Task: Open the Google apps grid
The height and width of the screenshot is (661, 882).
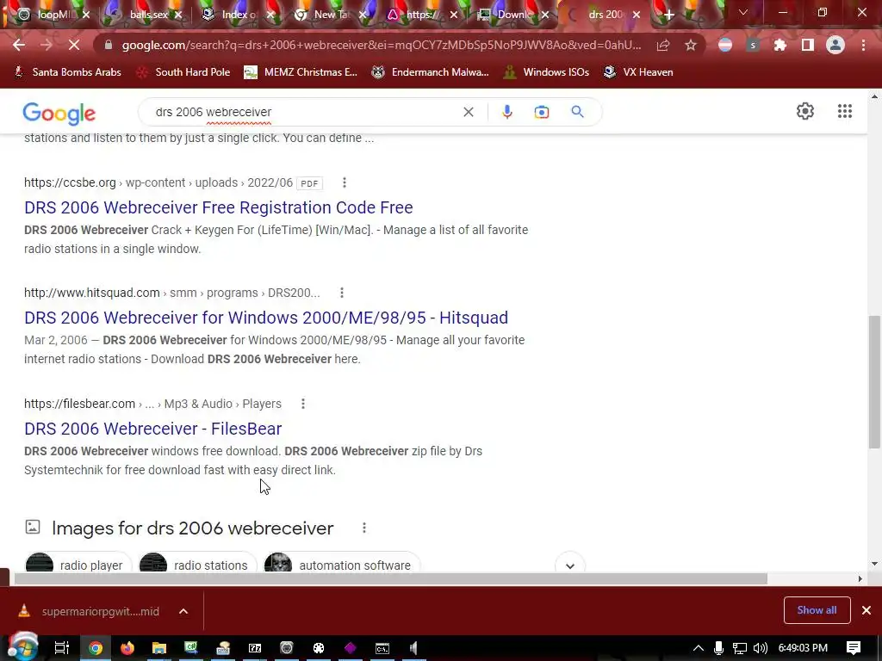Action: click(844, 111)
